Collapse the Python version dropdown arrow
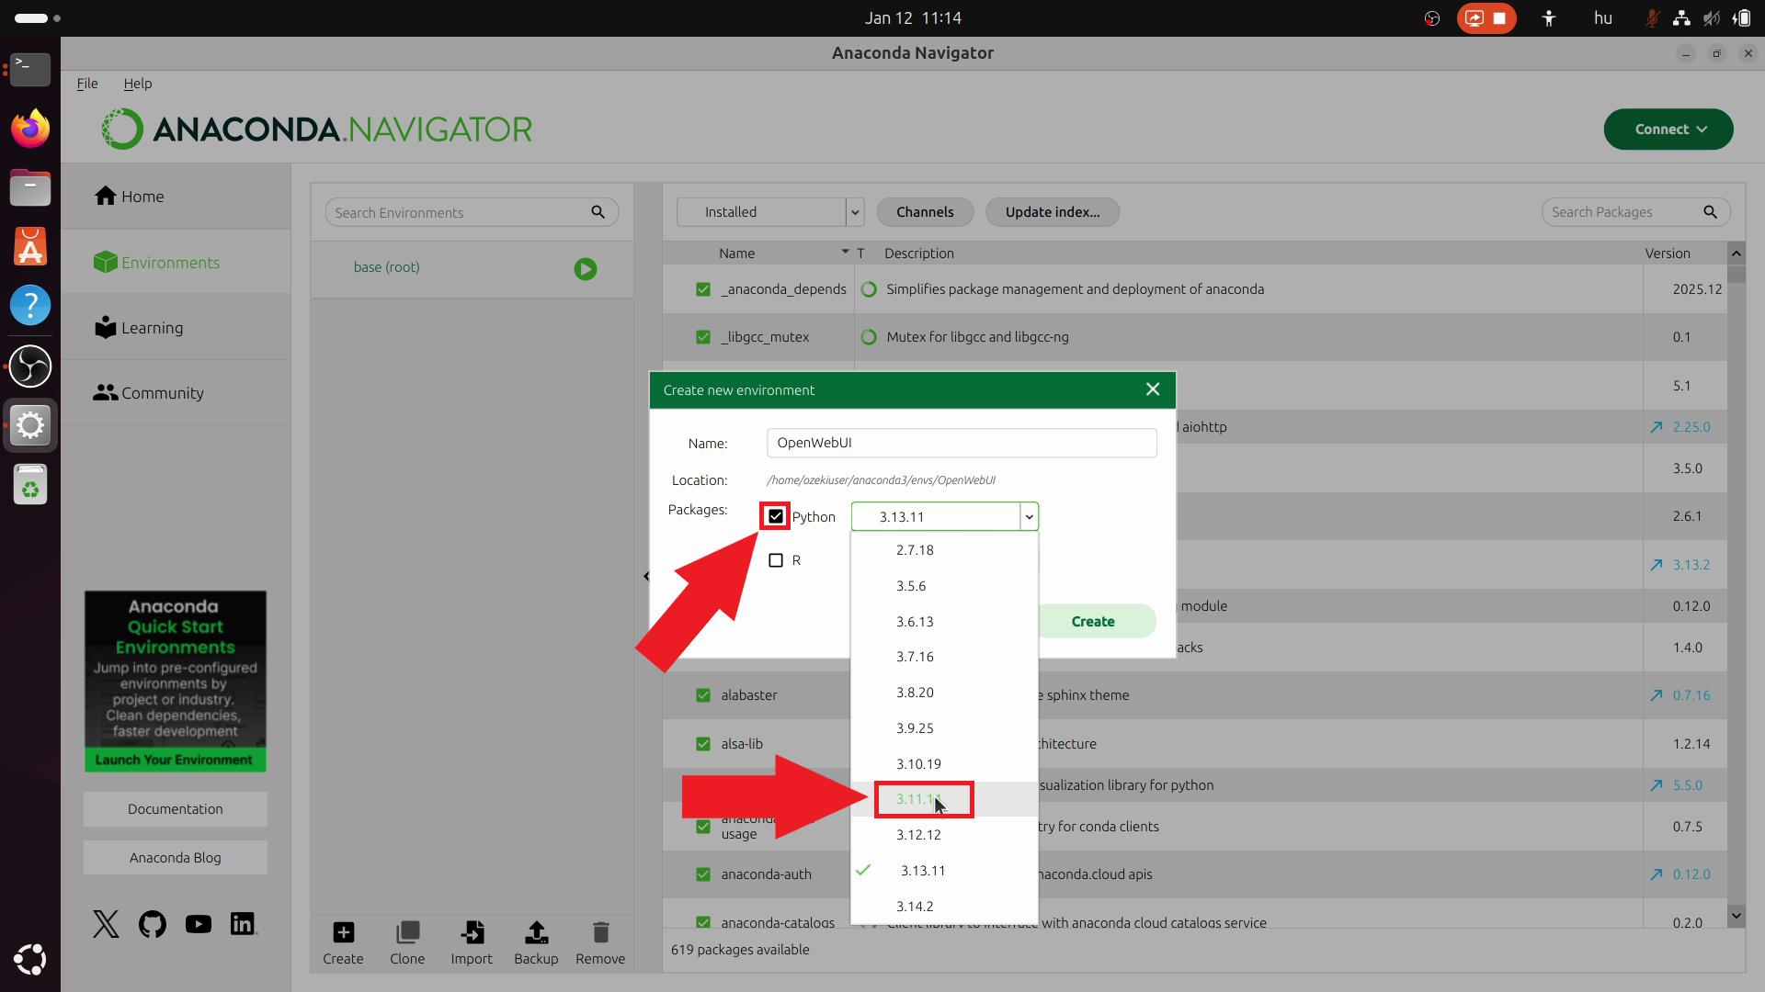 point(1030,517)
